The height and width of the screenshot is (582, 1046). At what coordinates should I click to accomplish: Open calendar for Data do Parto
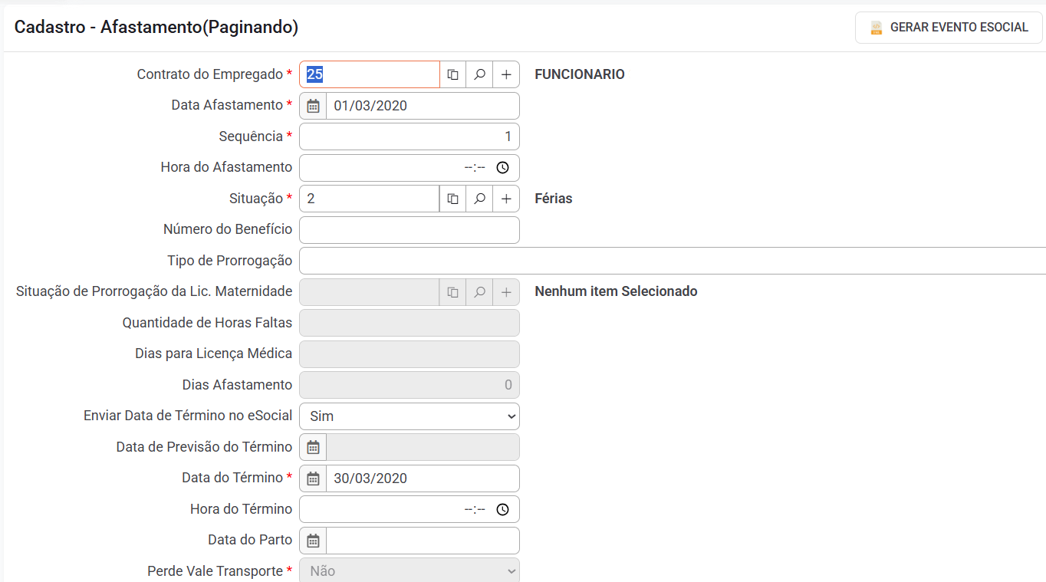pos(313,541)
